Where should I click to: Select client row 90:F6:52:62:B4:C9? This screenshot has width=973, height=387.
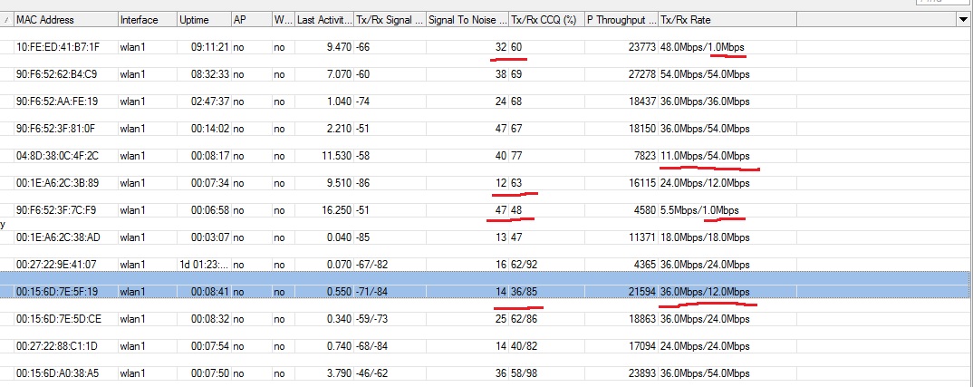coord(57,73)
